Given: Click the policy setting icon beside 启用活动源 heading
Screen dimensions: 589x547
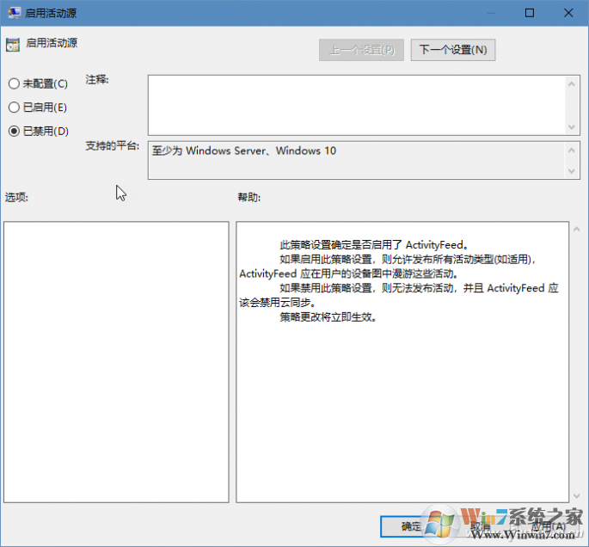Looking at the screenshot, I should pyautogui.click(x=13, y=45).
